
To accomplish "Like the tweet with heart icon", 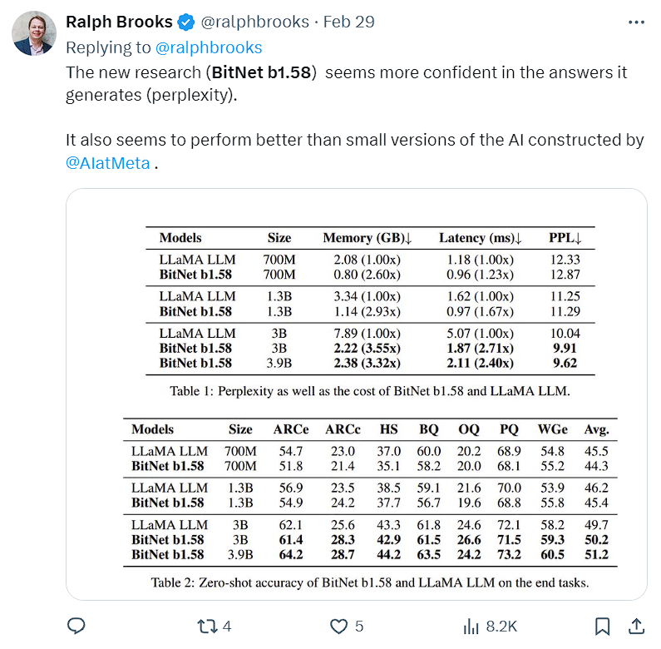I will click(x=338, y=627).
